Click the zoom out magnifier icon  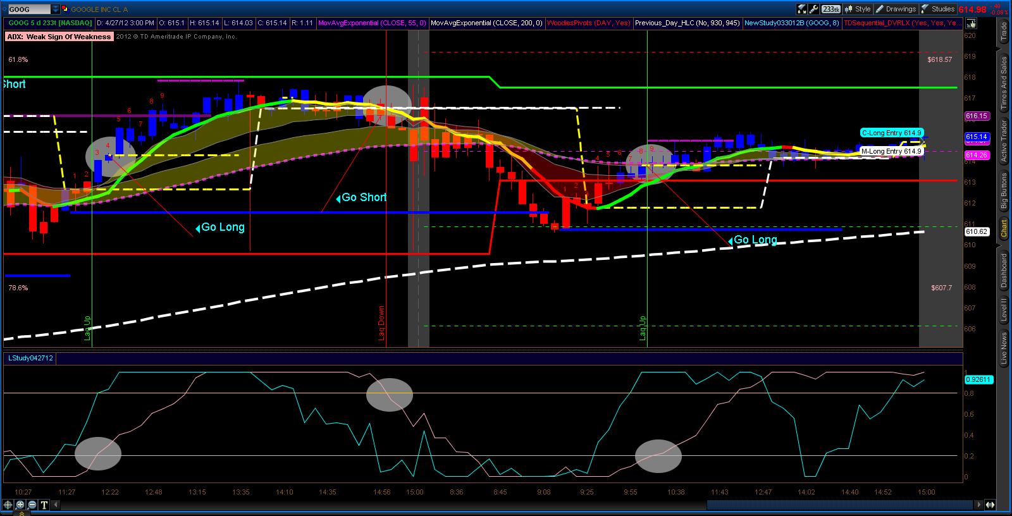[32, 505]
